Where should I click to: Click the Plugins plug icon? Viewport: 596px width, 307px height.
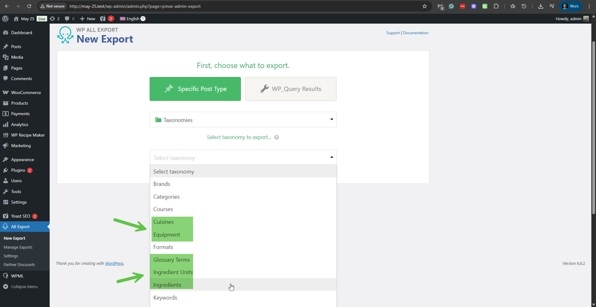[x=6, y=170]
